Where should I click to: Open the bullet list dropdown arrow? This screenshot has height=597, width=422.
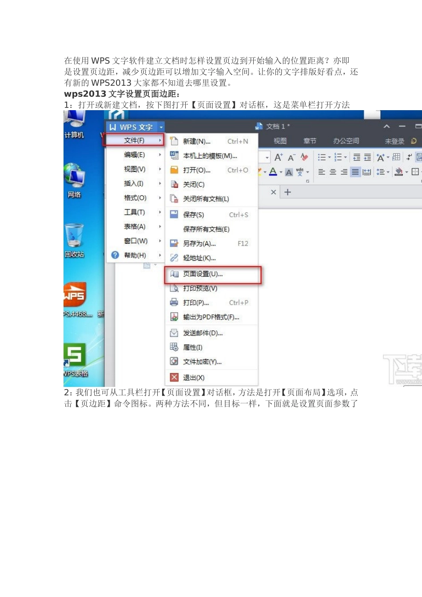[330, 158]
